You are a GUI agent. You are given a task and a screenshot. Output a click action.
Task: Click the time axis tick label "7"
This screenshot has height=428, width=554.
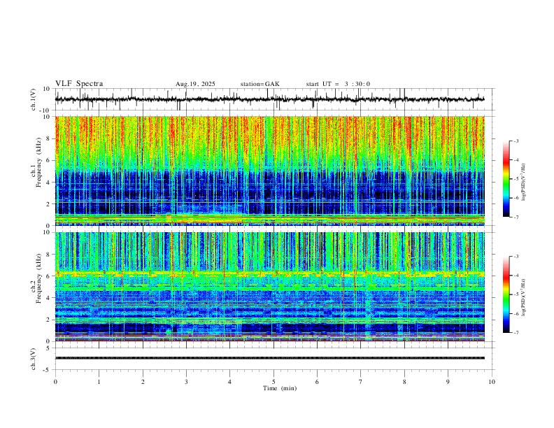(361, 382)
